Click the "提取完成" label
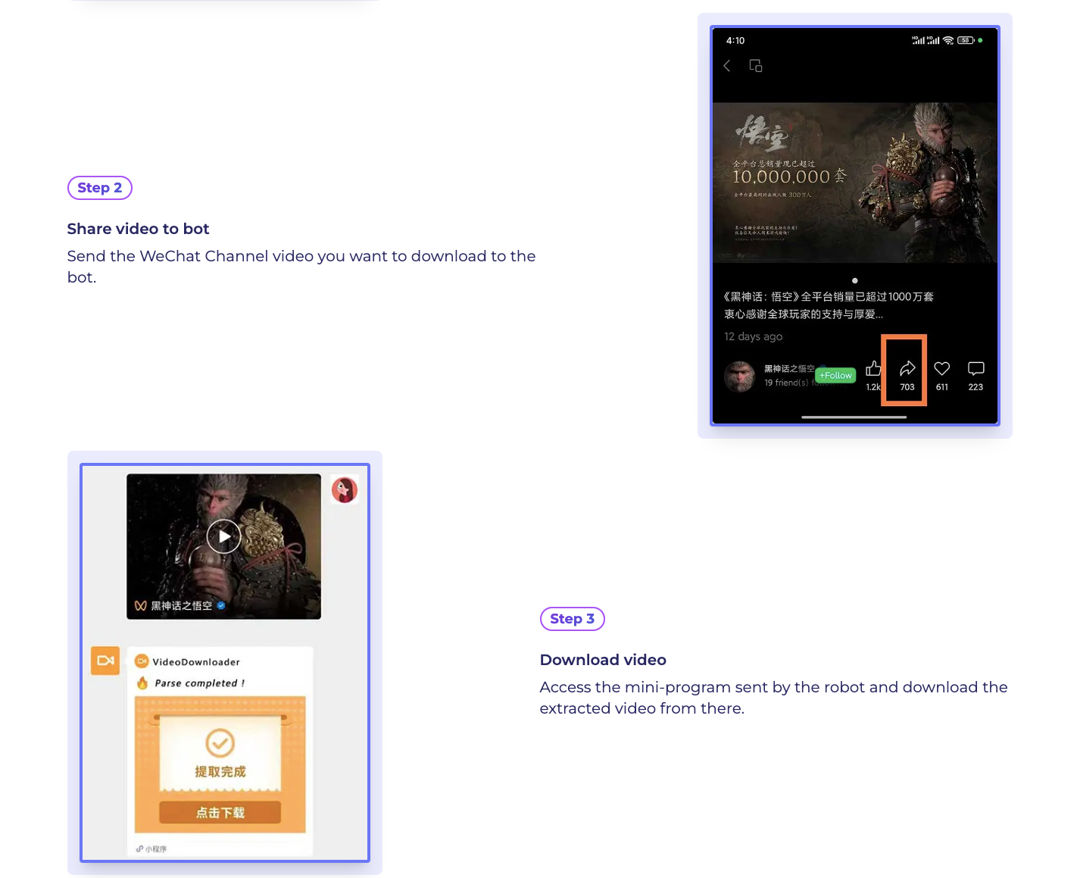This screenshot has height=878, width=1077. [x=220, y=772]
